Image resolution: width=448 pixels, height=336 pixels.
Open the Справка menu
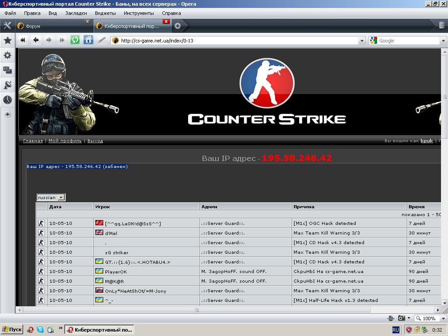click(171, 13)
